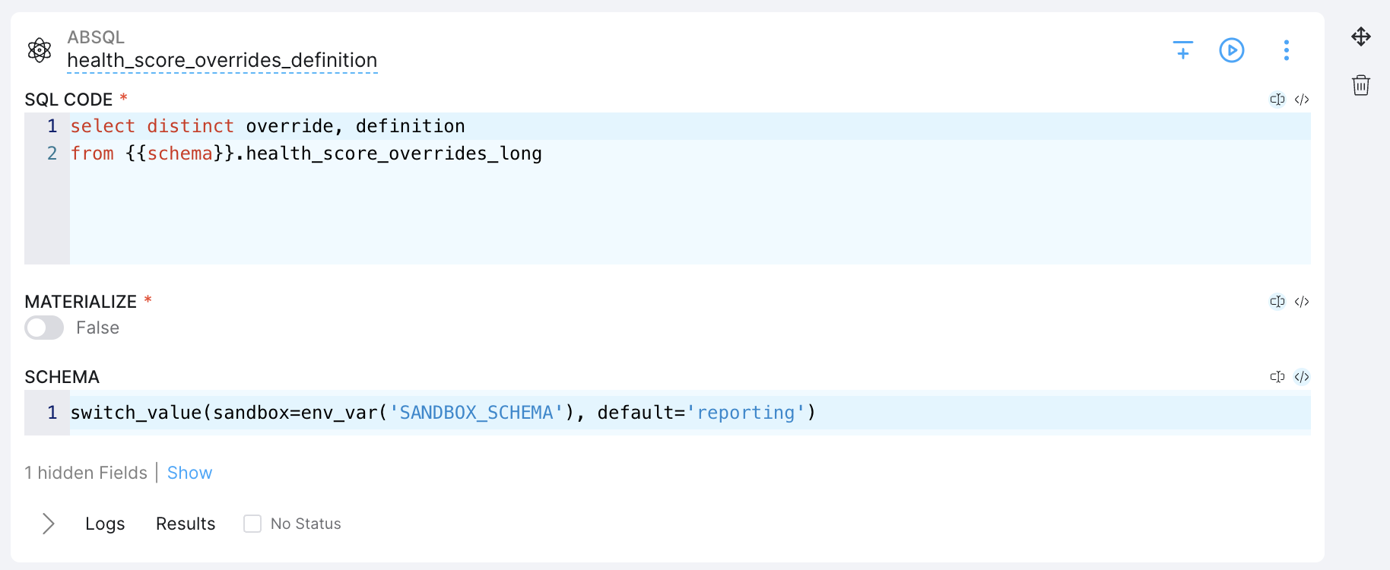Viewport: 1390px width, 570px height.
Task: Add a block above with the plus icon
Action: (1183, 50)
